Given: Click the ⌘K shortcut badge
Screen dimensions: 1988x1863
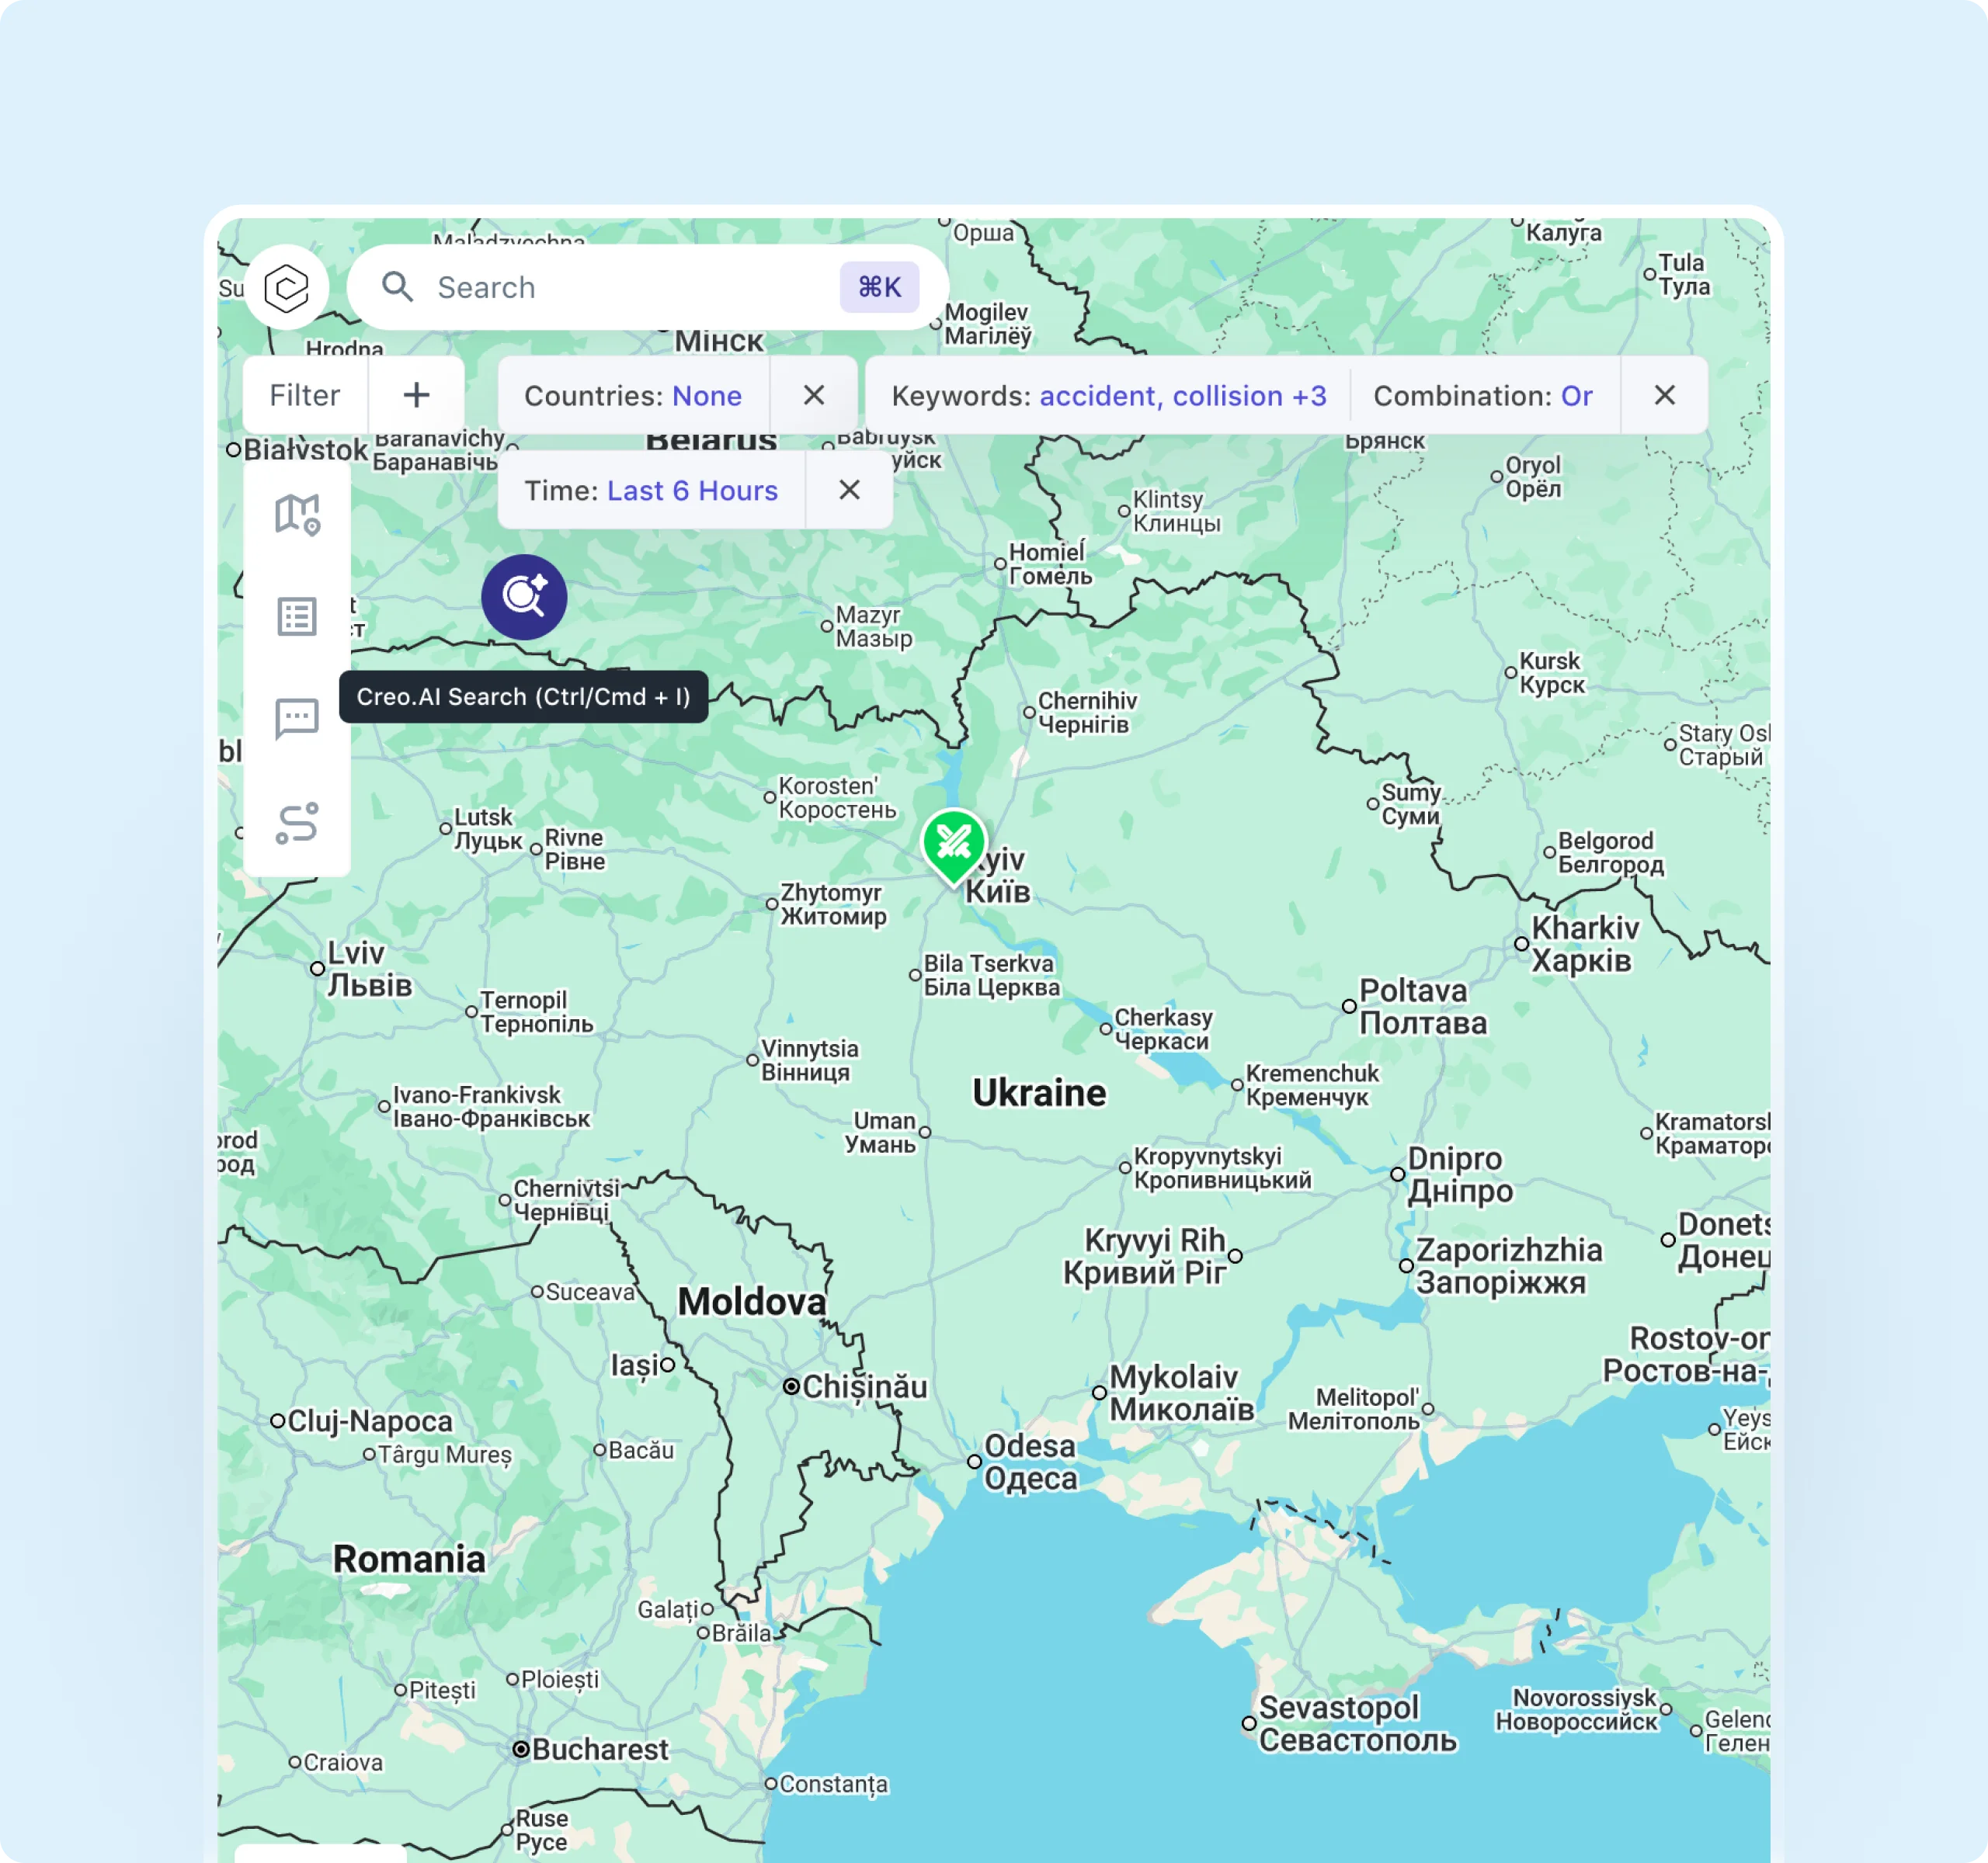Looking at the screenshot, I should pos(879,288).
